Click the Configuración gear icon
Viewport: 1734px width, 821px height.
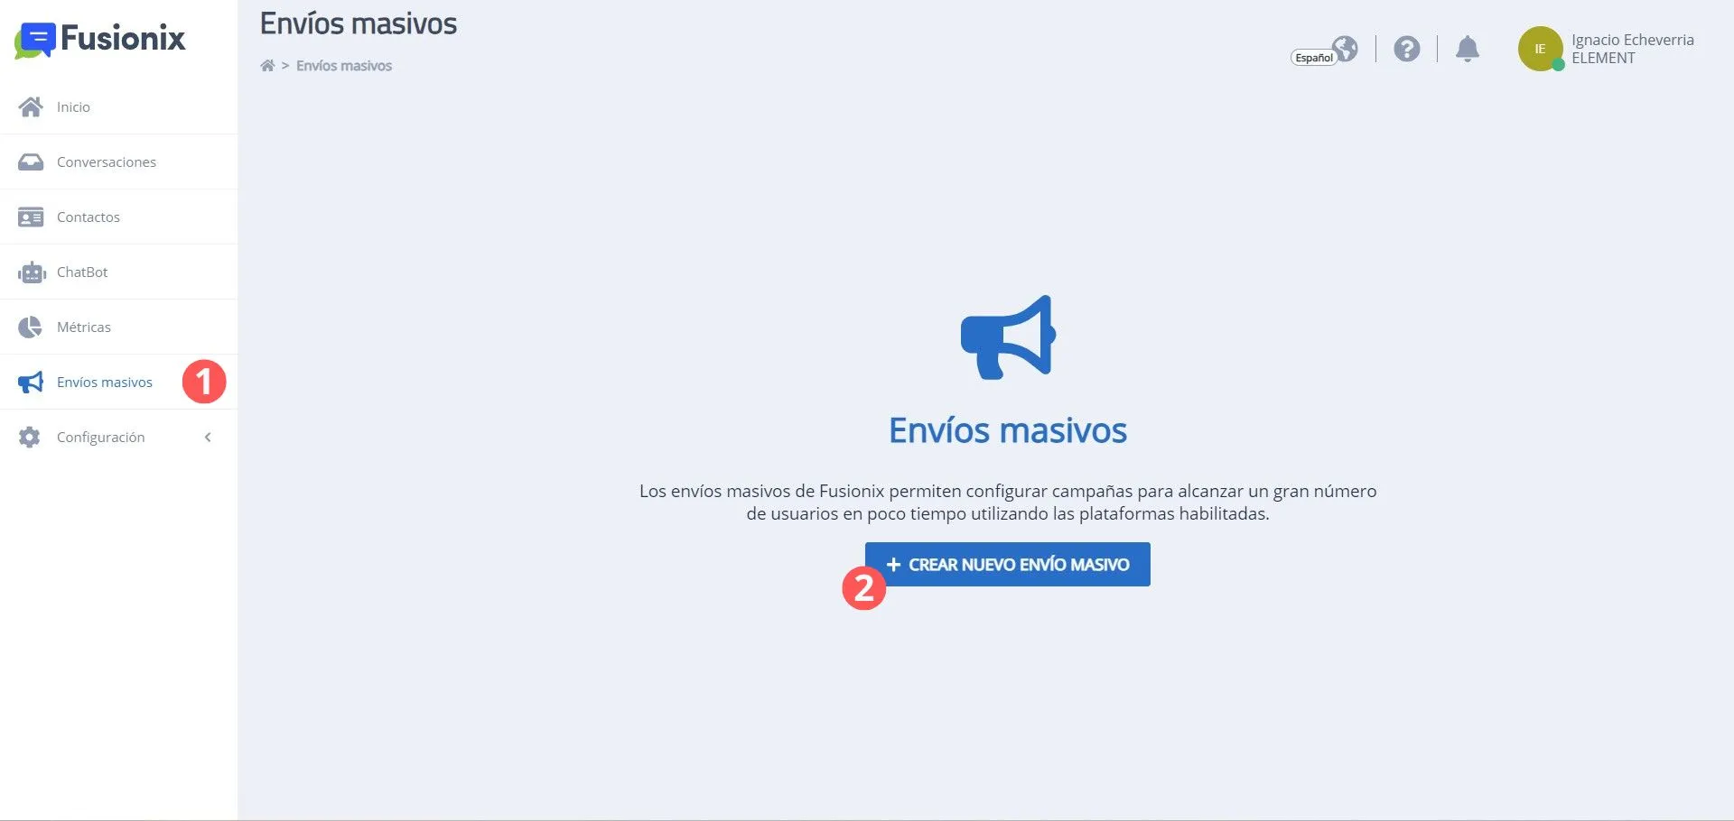click(x=30, y=437)
